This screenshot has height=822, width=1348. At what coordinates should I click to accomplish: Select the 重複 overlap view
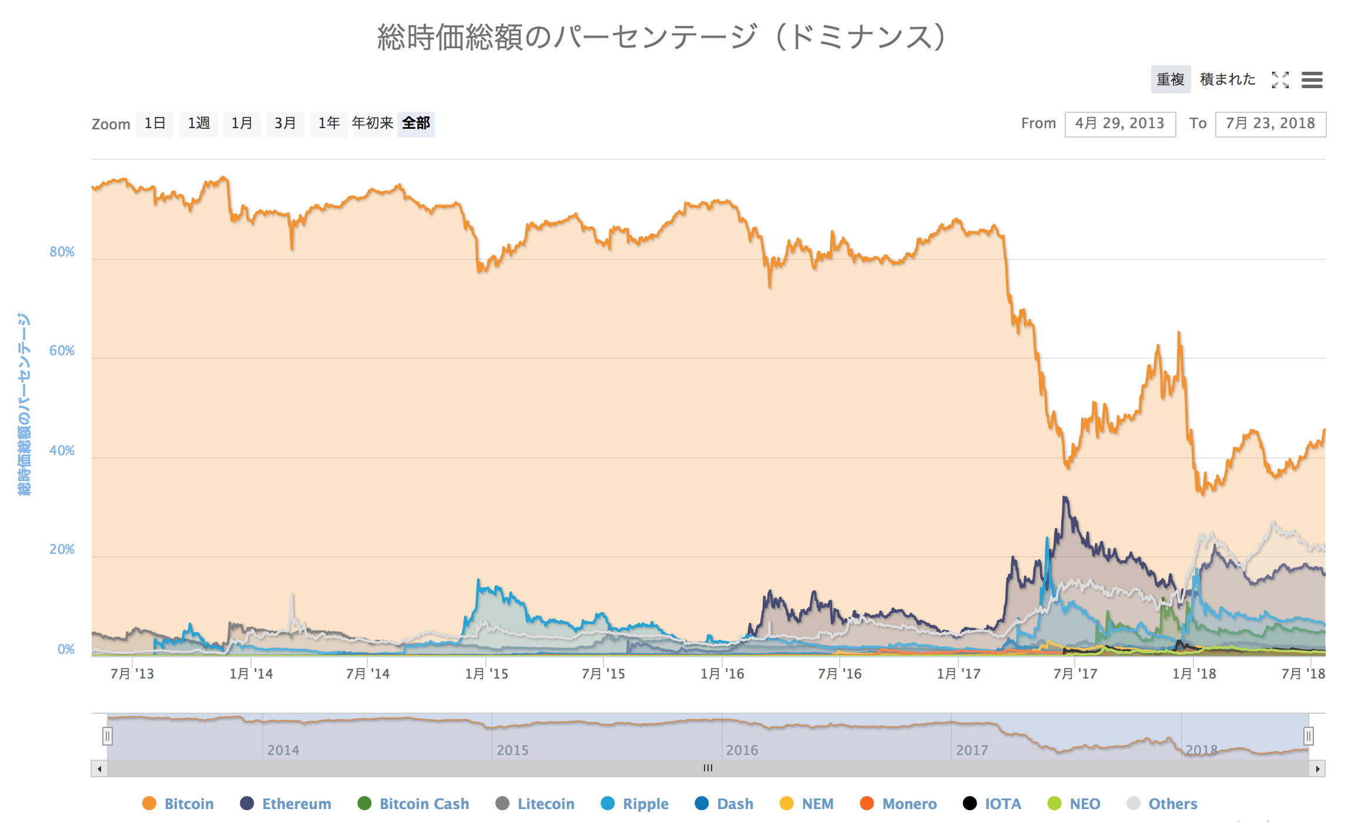pyautogui.click(x=1171, y=79)
